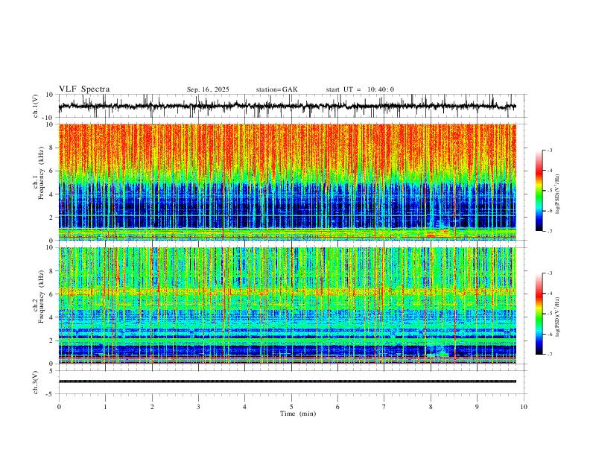Click the 'start UT = 10:40:0' text

[360, 89]
